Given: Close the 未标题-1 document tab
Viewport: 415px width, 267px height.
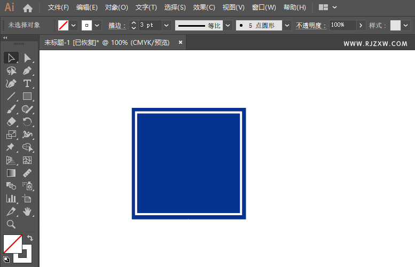Looking at the screenshot, I should 181,42.
